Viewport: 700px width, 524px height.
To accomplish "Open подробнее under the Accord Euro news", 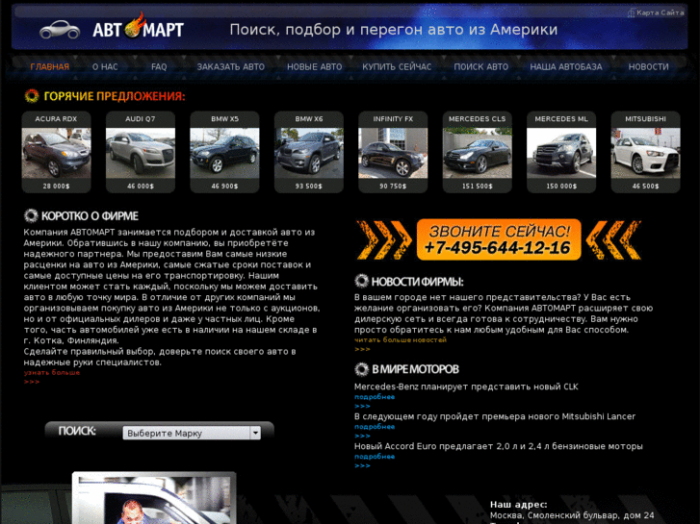I will (x=375, y=457).
